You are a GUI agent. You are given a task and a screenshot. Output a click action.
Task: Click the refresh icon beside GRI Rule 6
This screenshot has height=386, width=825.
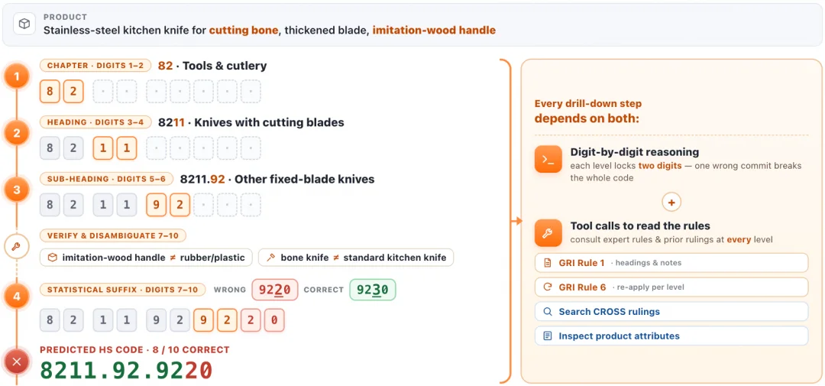click(x=548, y=287)
